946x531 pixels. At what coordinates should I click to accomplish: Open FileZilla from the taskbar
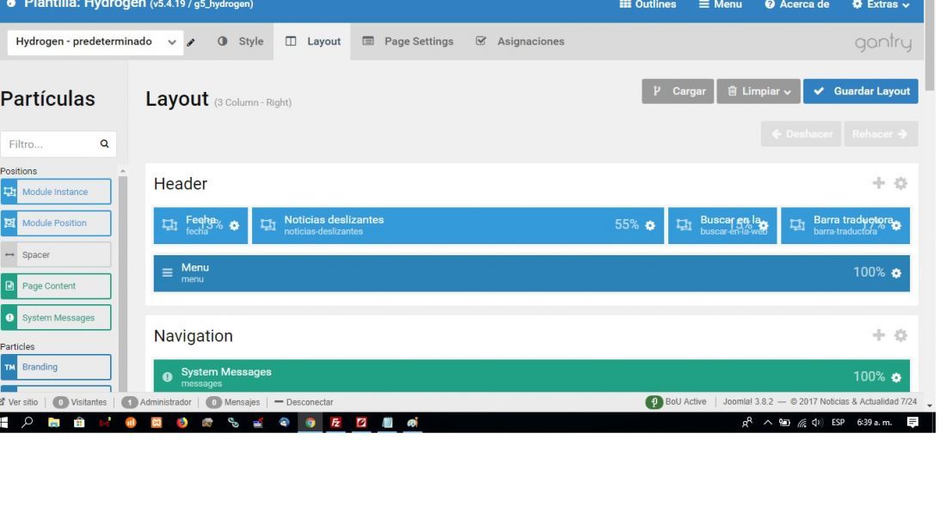(x=335, y=423)
